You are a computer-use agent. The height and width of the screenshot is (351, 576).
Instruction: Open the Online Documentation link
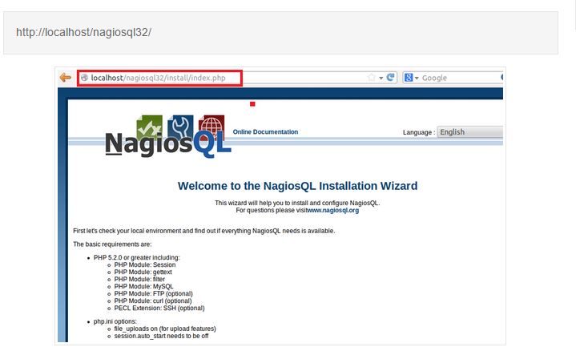coord(265,132)
